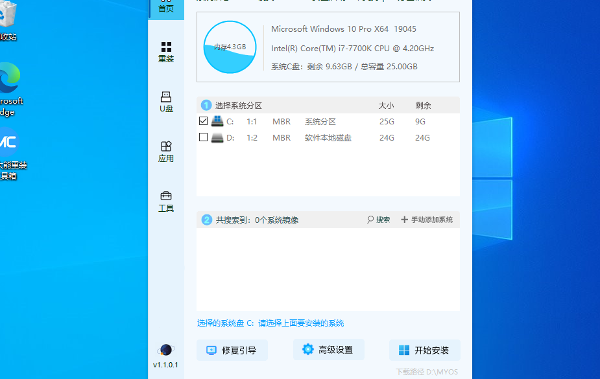Click the 系统分区 label in C: row

tap(320, 122)
